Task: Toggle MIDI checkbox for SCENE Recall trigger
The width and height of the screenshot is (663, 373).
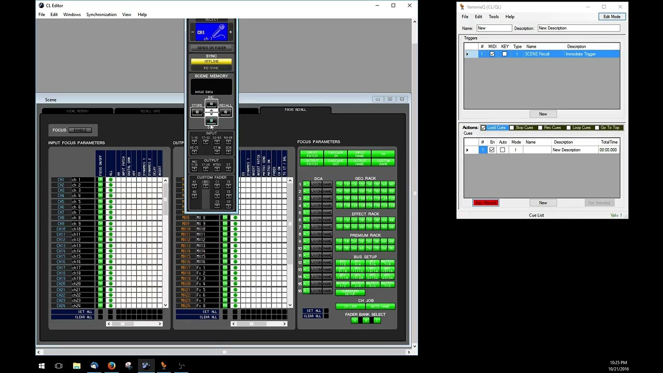Action: click(x=492, y=54)
